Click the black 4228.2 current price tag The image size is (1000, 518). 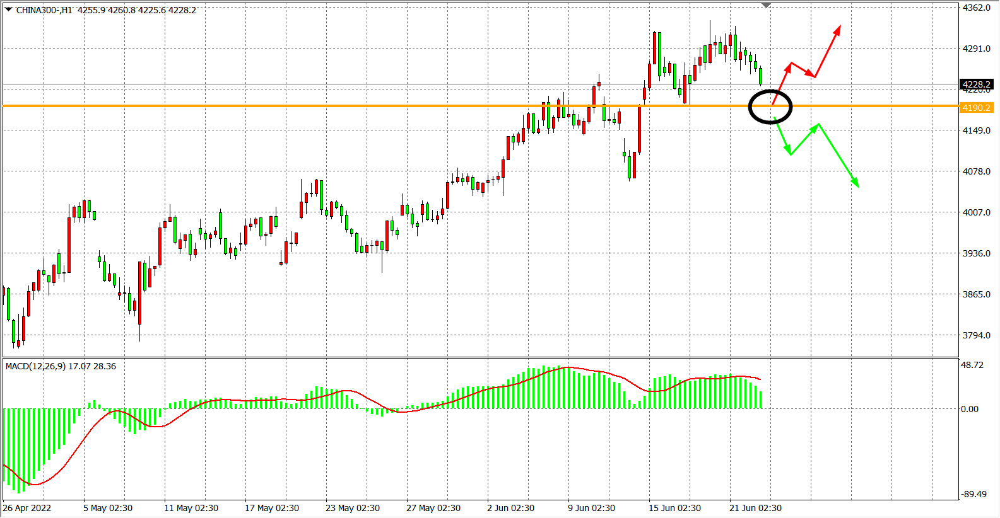click(976, 84)
